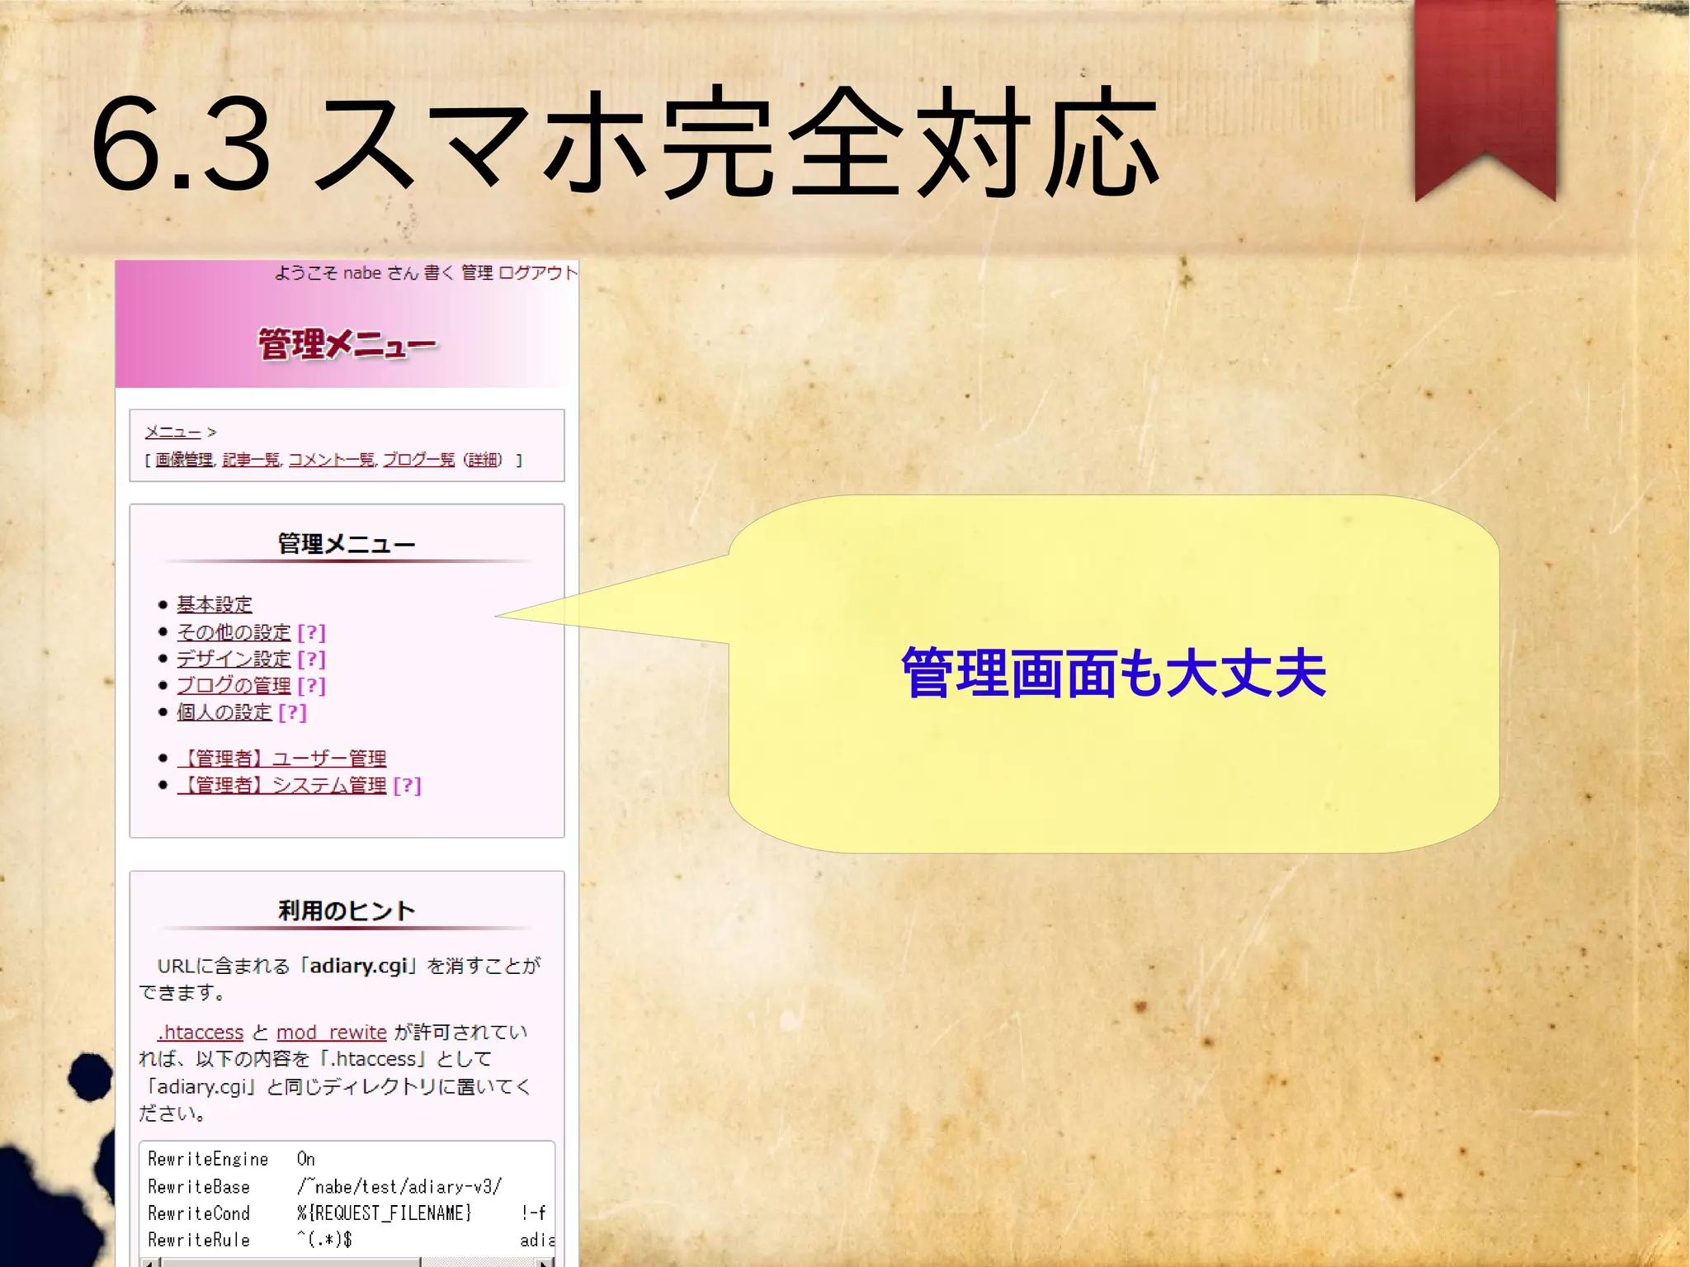The height and width of the screenshot is (1267, 1690).
Task: Click the [?] help next to 個人の設定
Action: click(x=293, y=712)
